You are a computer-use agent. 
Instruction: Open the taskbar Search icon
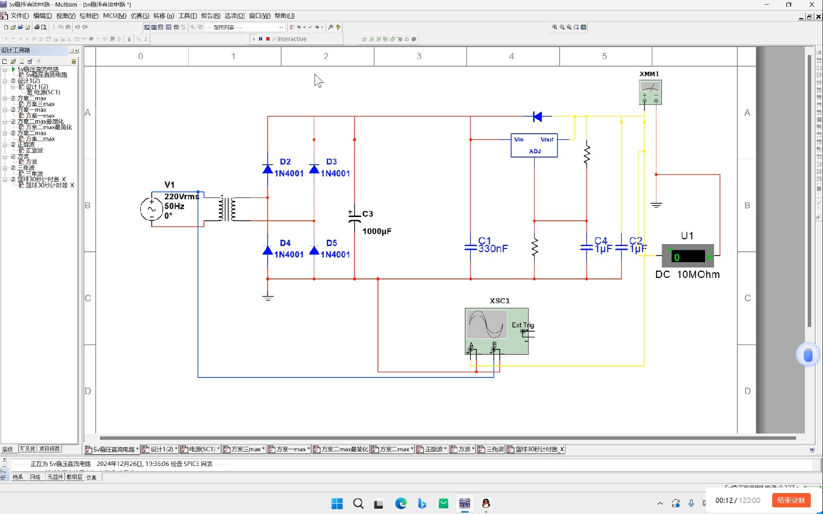358,504
